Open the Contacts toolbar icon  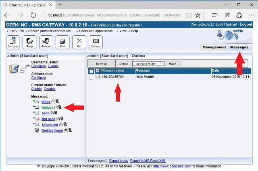coord(96,42)
